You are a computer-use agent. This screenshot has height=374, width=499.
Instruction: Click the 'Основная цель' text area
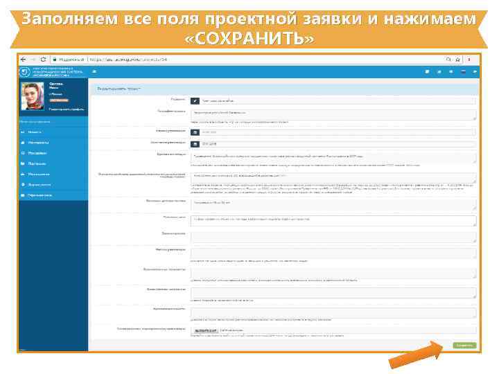(x=333, y=221)
